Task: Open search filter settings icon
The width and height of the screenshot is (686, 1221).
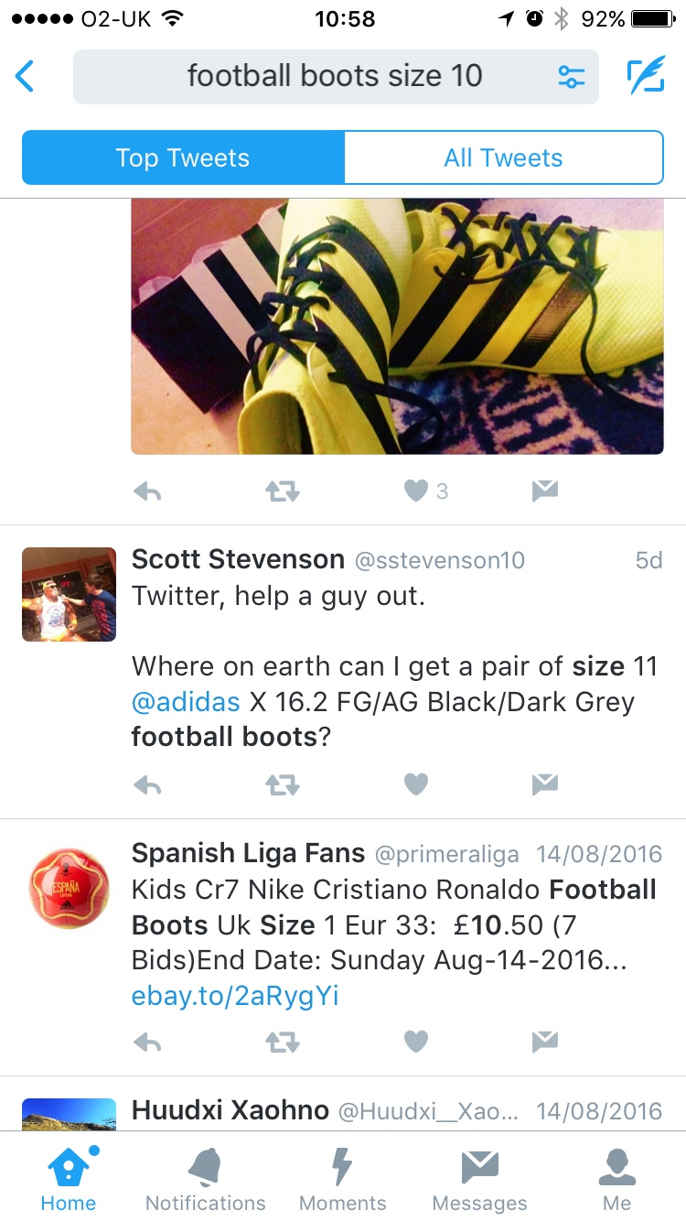Action: click(x=572, y=77)
